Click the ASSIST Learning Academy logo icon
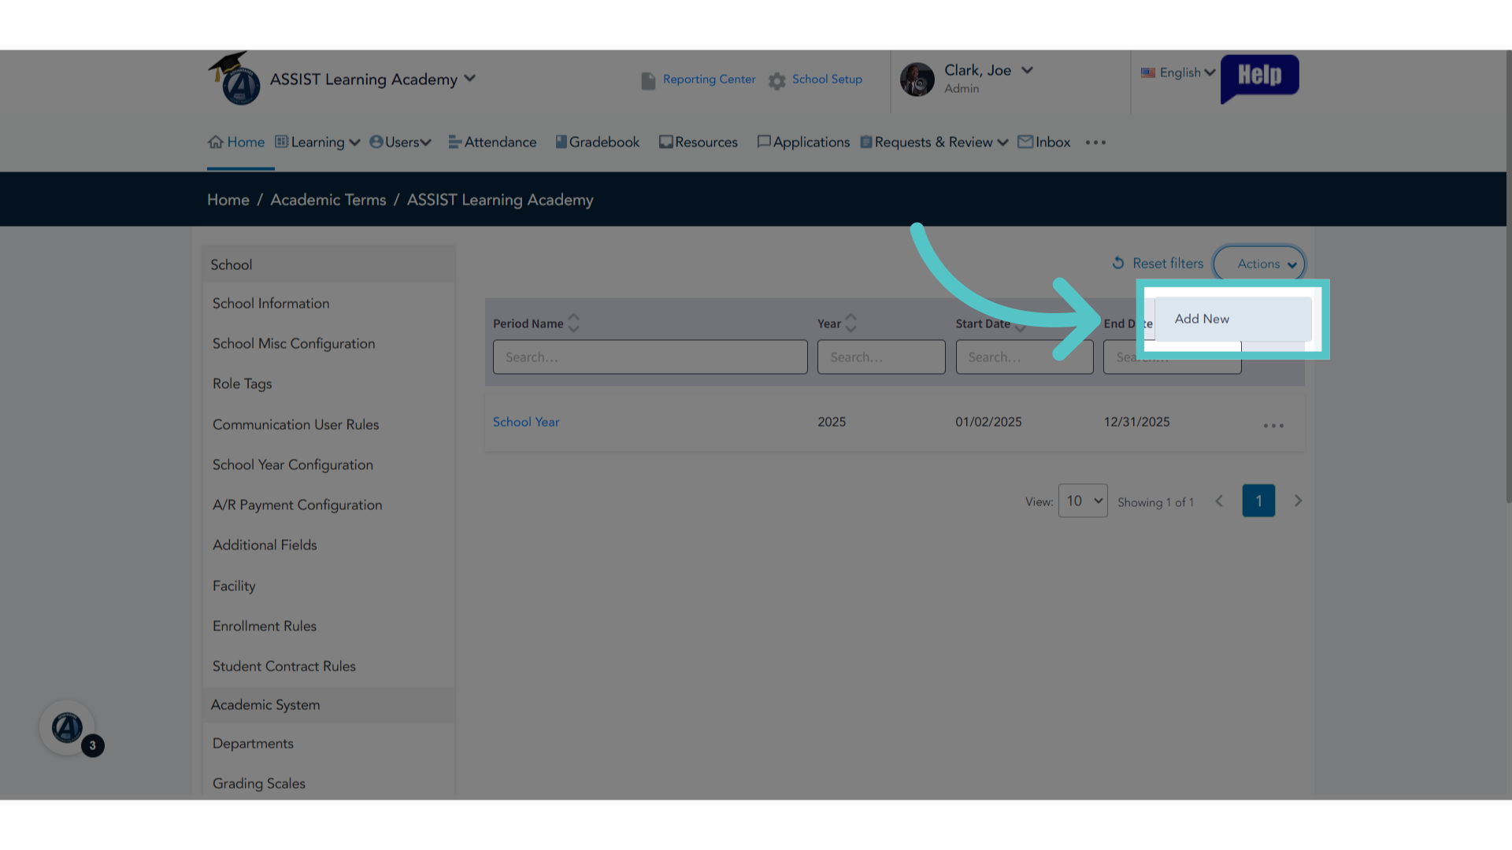The height and width of the screenshot is (850, 1512). [x=235, y=79]
